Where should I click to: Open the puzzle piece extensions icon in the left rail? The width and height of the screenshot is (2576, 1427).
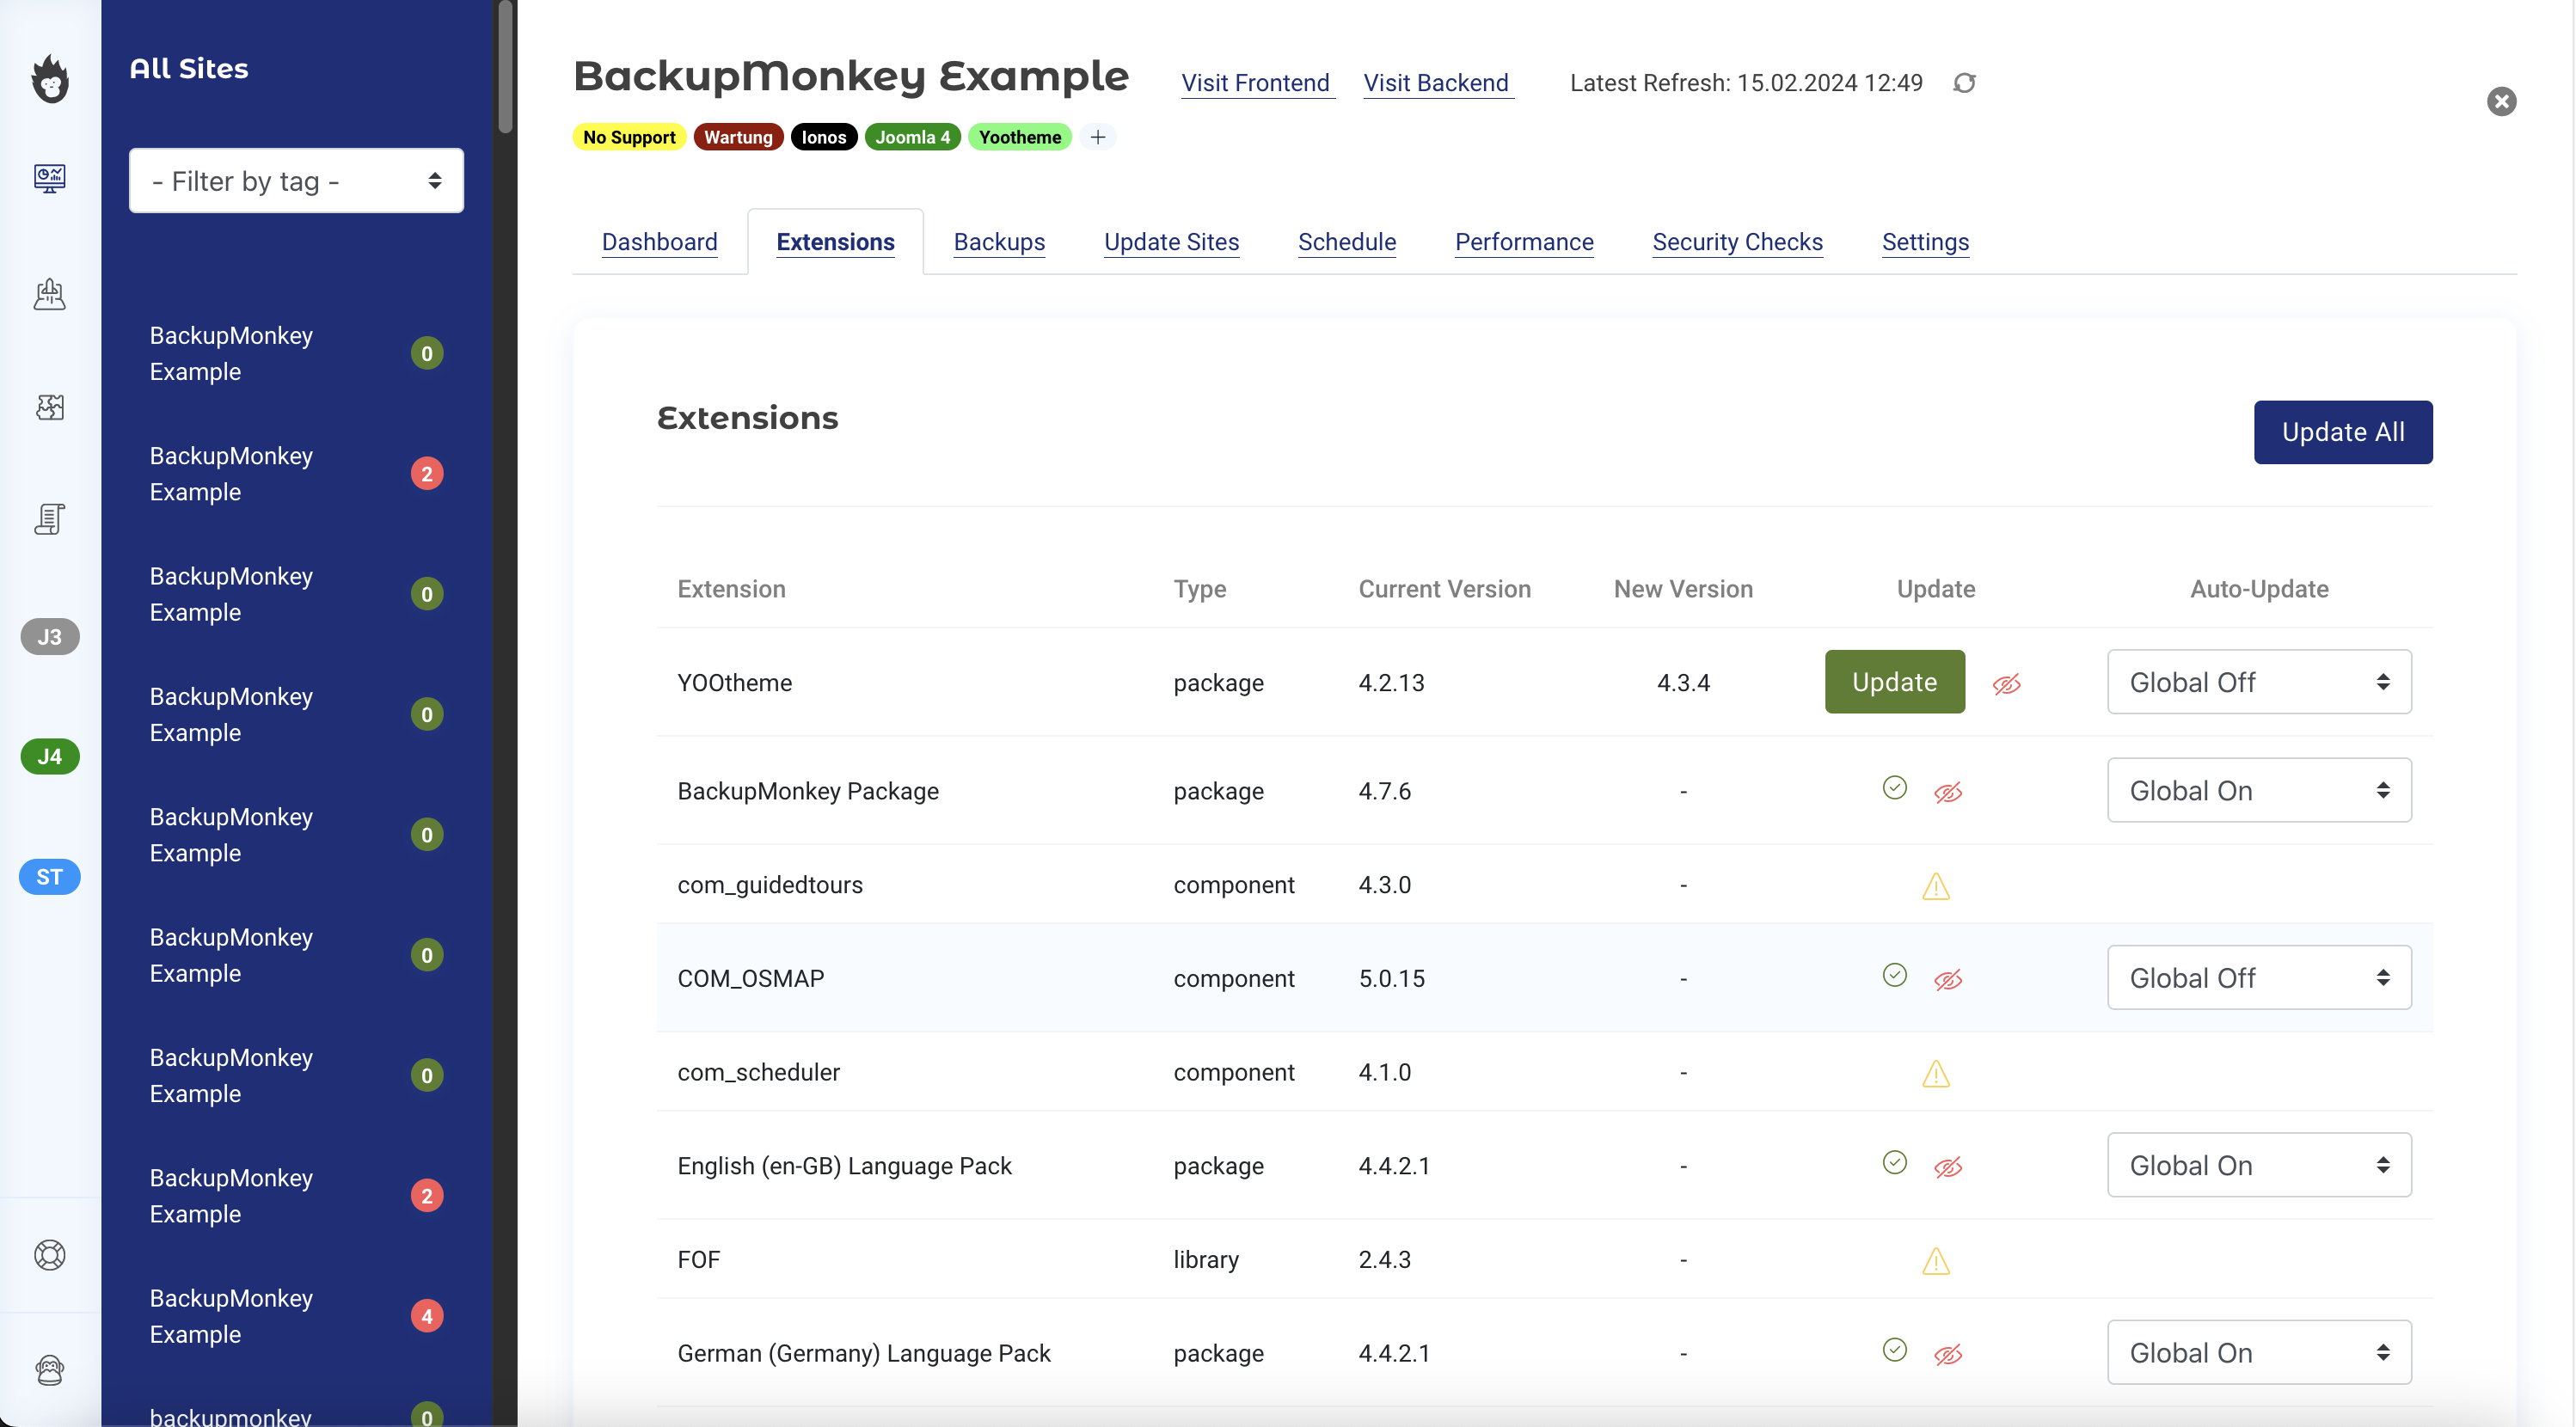[x=50, y=406]
